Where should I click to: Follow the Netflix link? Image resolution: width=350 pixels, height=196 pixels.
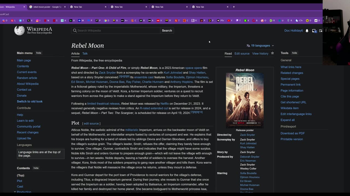(x=165, y=104)
